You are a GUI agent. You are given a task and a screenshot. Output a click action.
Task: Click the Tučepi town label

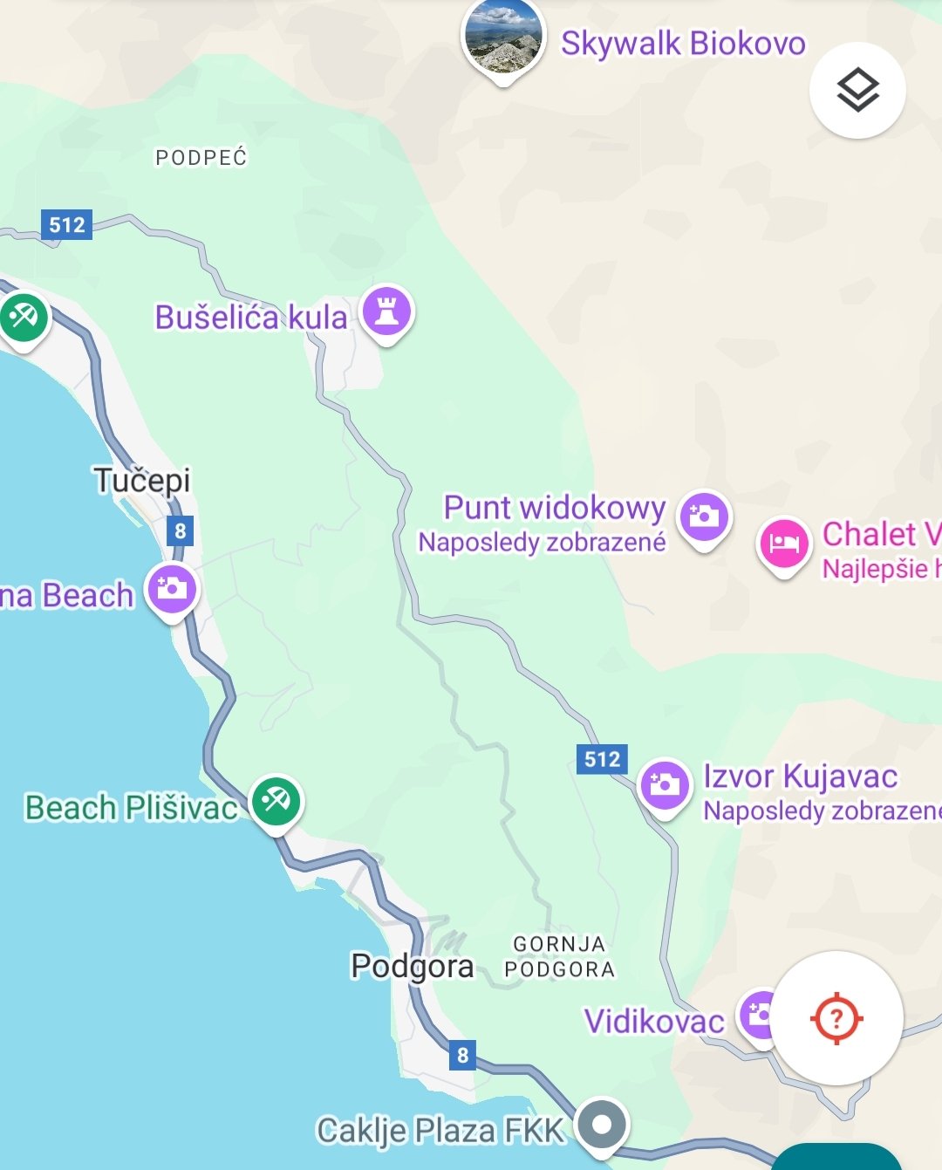142,480
